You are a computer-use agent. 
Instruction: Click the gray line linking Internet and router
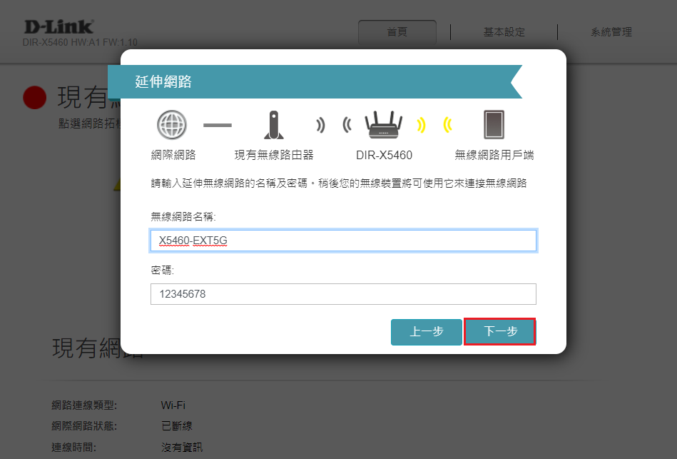[x=218, y=126]
